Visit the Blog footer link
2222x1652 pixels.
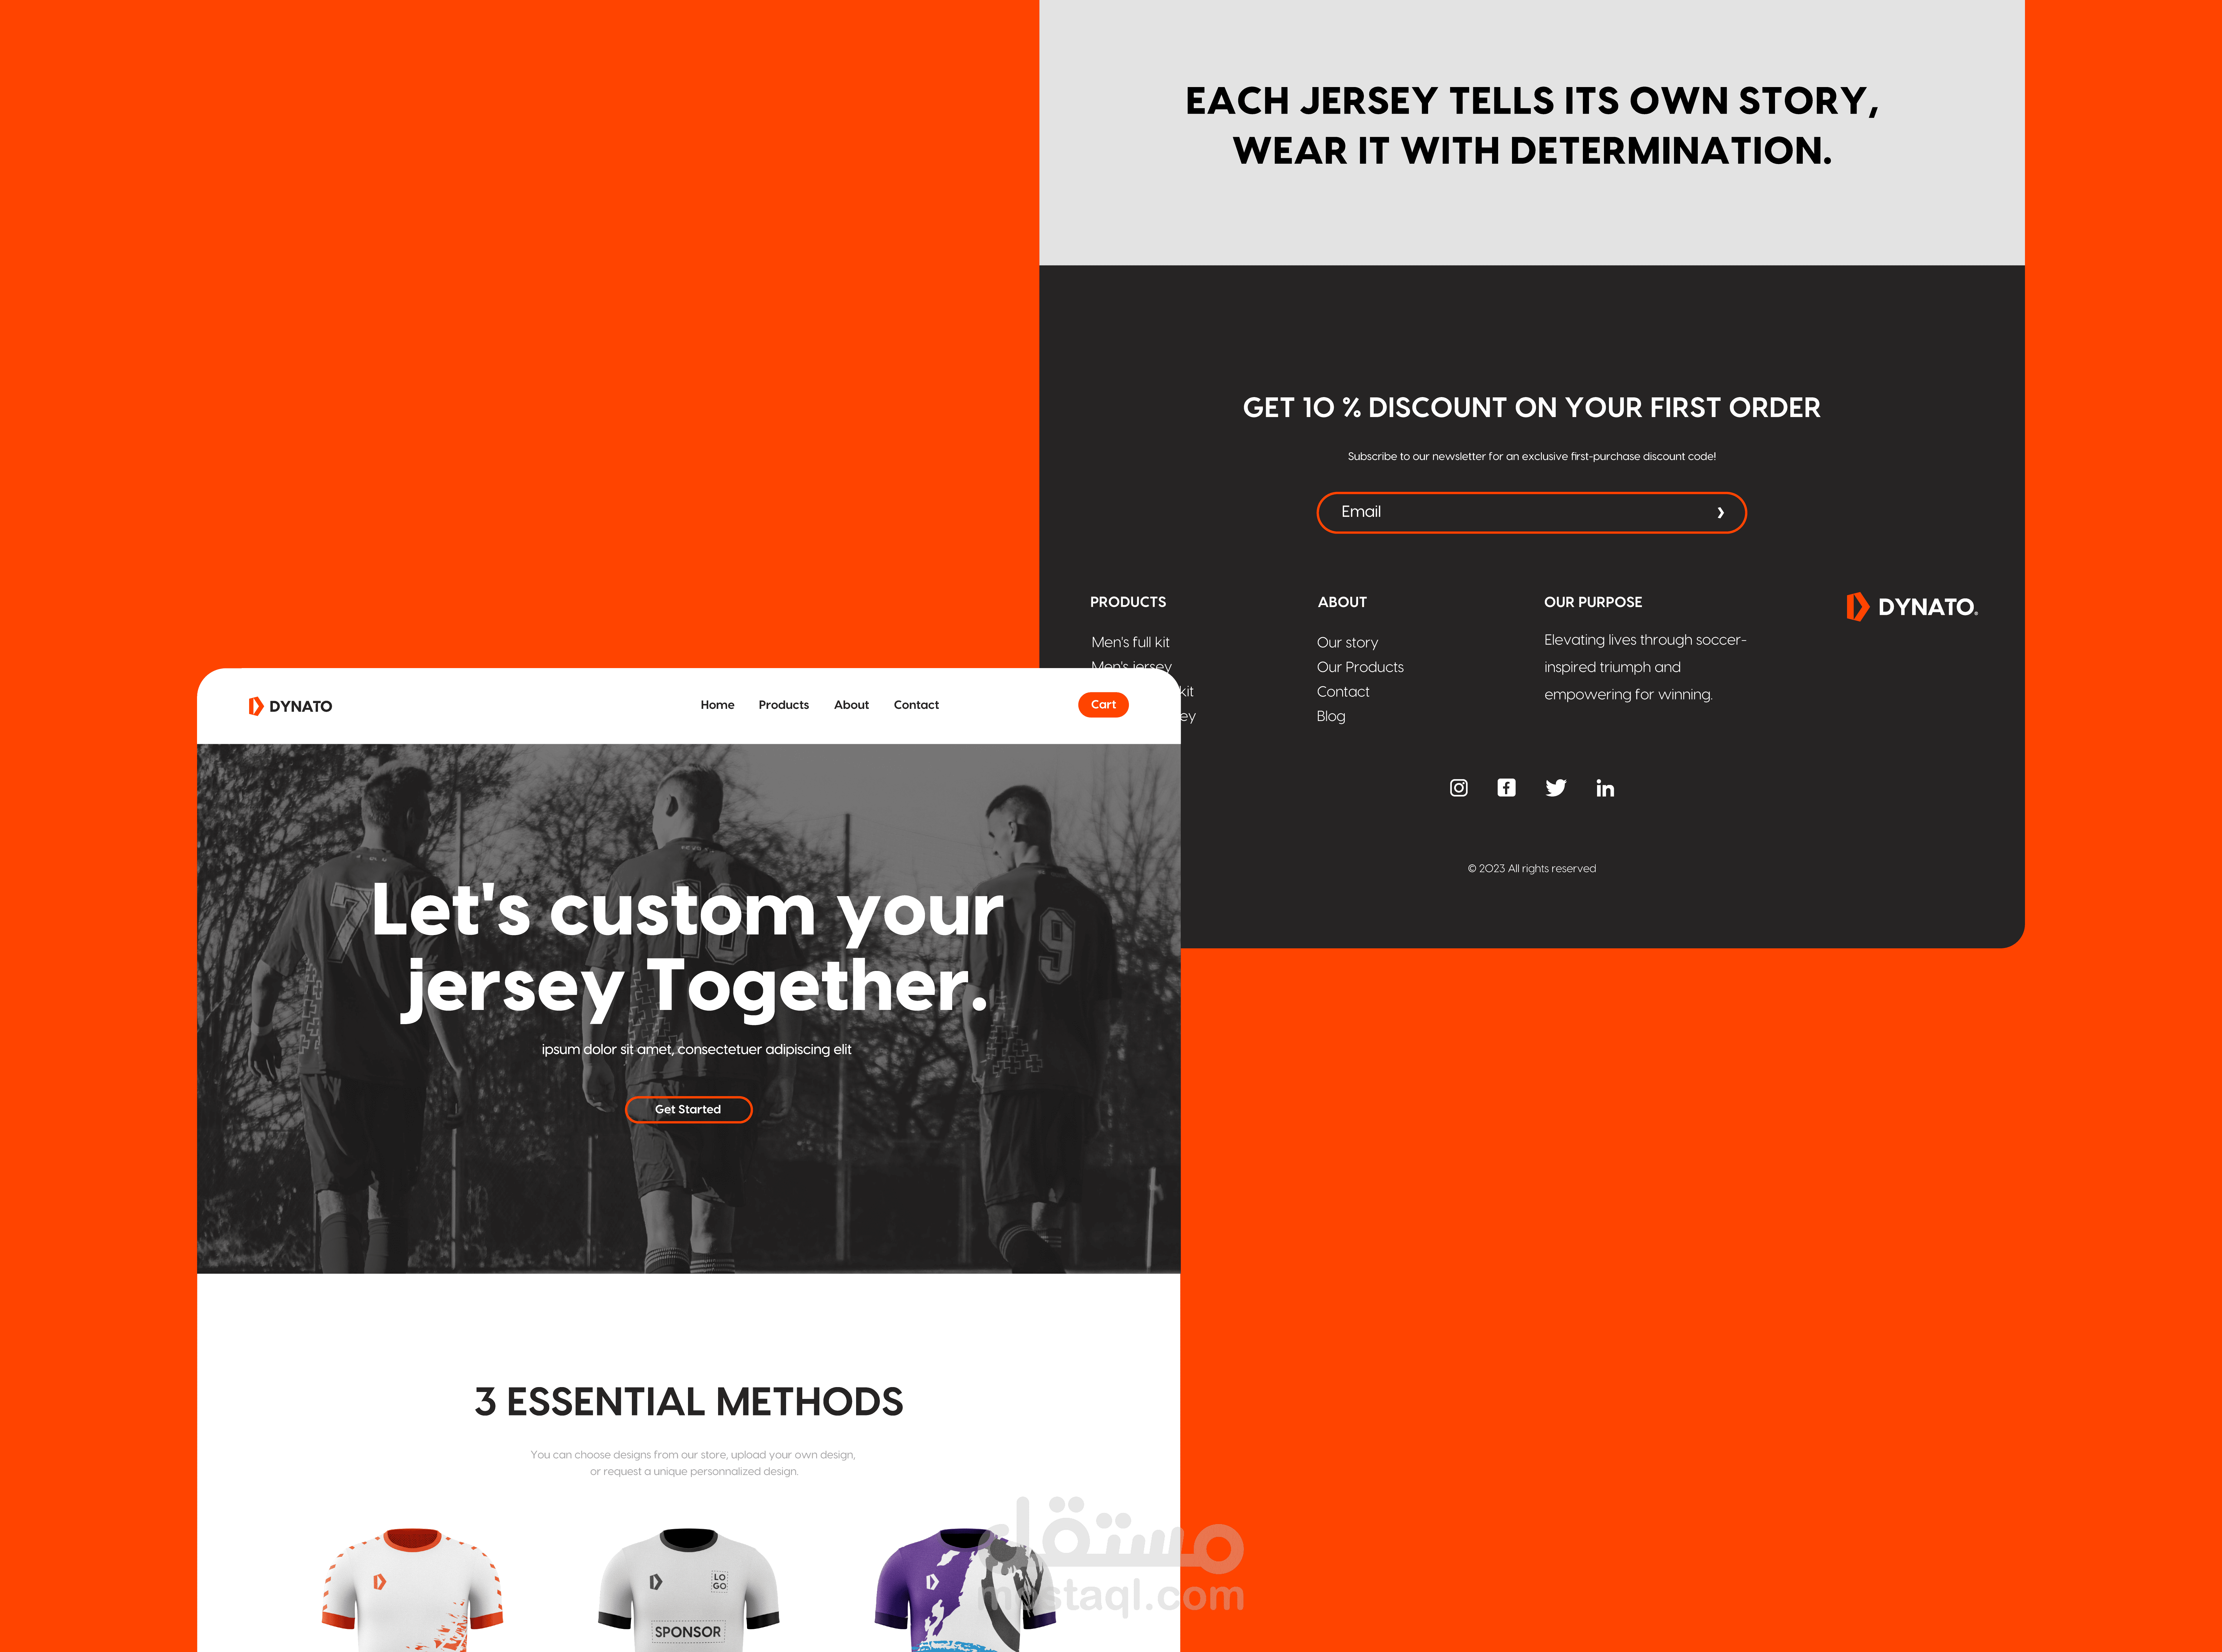[1331, 716]
